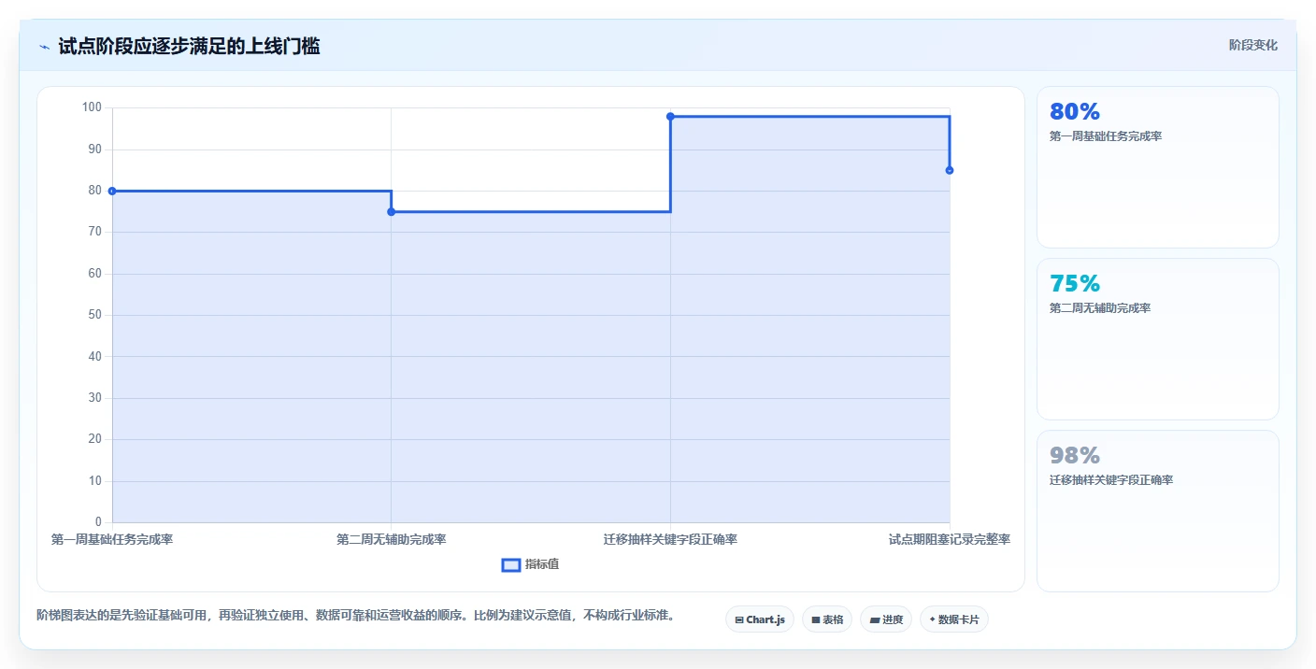Click x-axis label 迁移抽样关键字段正确率

pyautogui.click(x=670, y=539)
